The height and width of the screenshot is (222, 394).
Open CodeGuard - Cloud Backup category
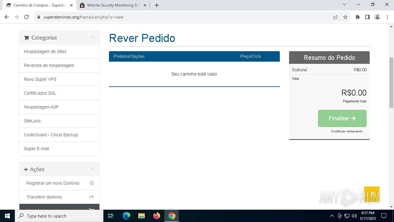(59, 135)
